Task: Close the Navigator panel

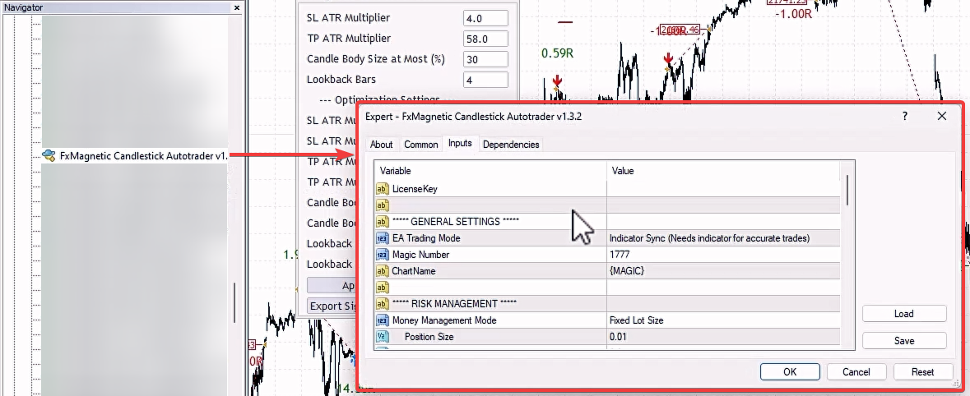Action: click(237, 8)
